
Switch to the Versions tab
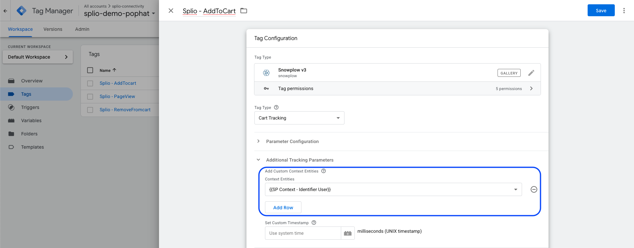[x=53, y=29]
